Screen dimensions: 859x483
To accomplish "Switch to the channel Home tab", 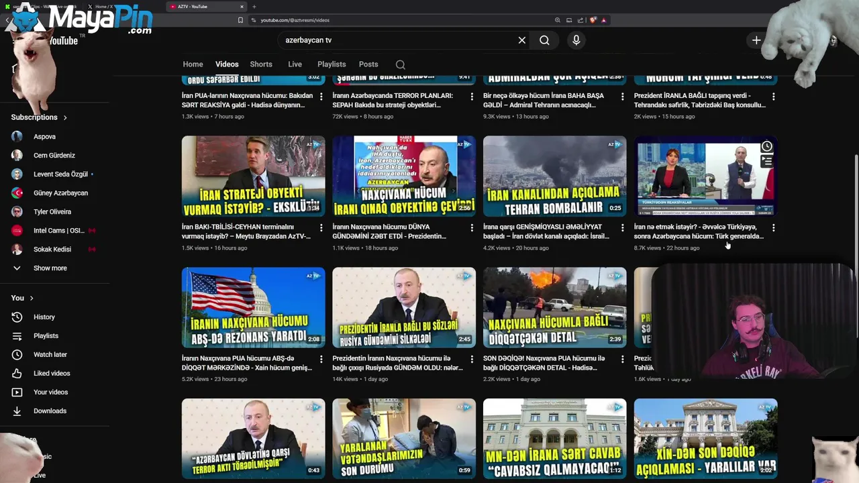I will 193,64.
